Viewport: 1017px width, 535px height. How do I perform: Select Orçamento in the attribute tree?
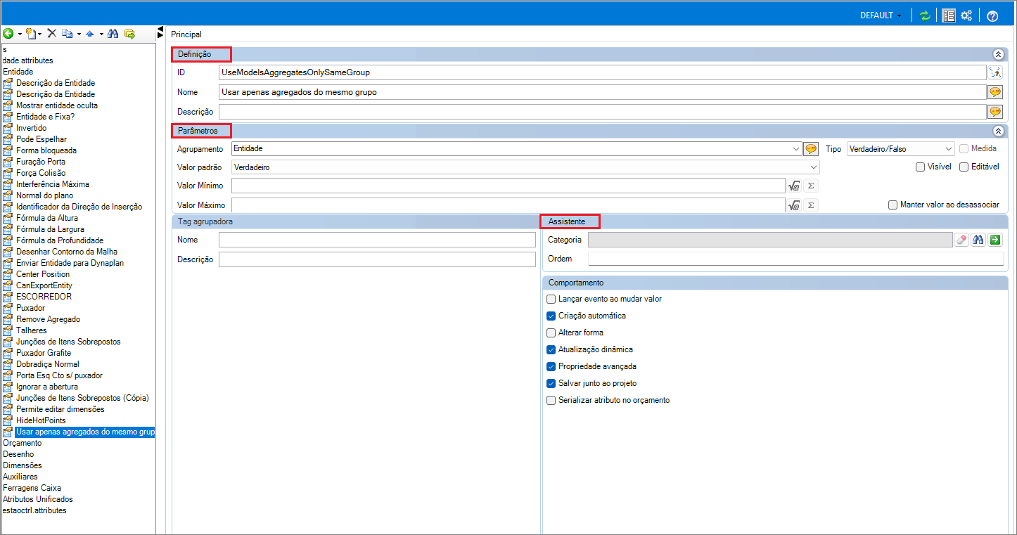(23, 443)
